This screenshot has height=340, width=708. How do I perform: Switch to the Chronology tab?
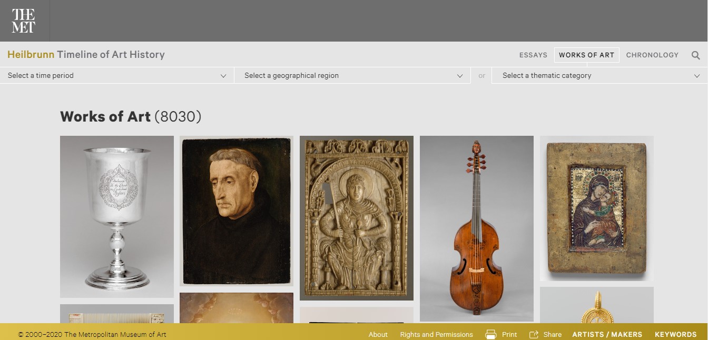pos(652,55)
